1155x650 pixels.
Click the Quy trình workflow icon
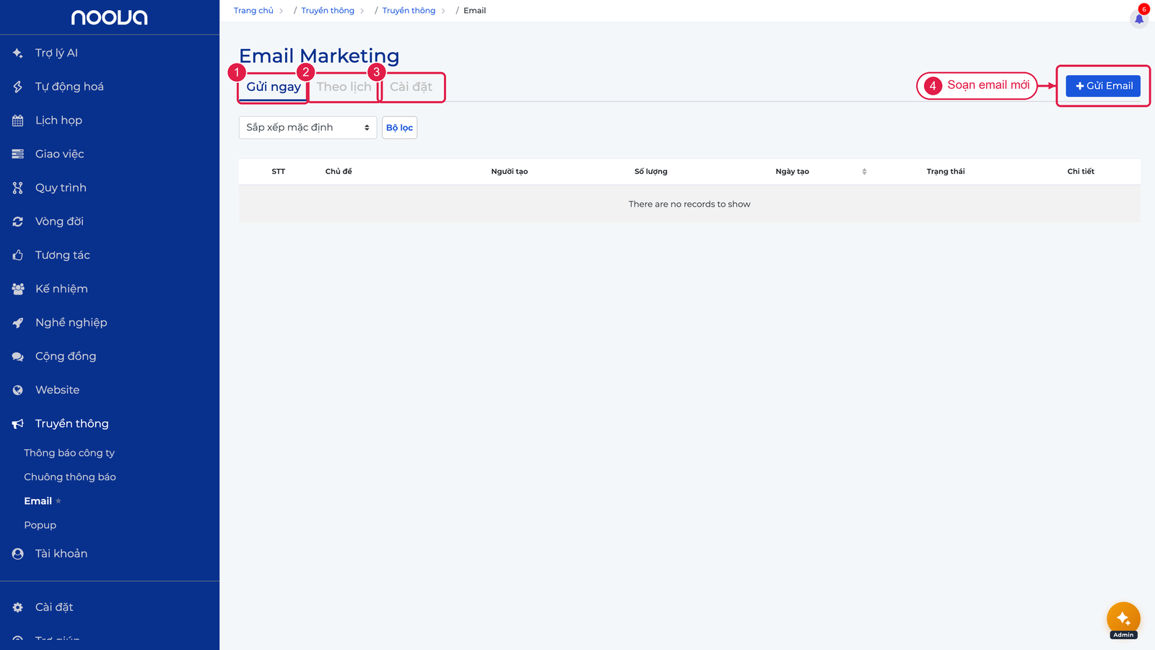(x=18, y=188)
